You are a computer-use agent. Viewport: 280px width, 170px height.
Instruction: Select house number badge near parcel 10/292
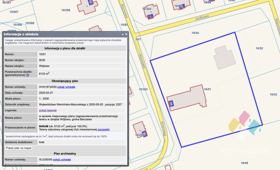(x=144, y=133)
